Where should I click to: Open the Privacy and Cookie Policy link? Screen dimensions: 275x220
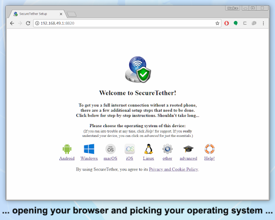[x=173, y=169]
